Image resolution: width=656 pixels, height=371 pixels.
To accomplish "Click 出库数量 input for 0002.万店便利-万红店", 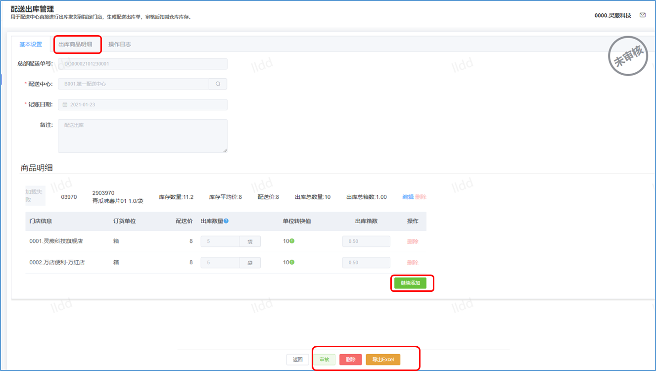I will tap(220, 262).
